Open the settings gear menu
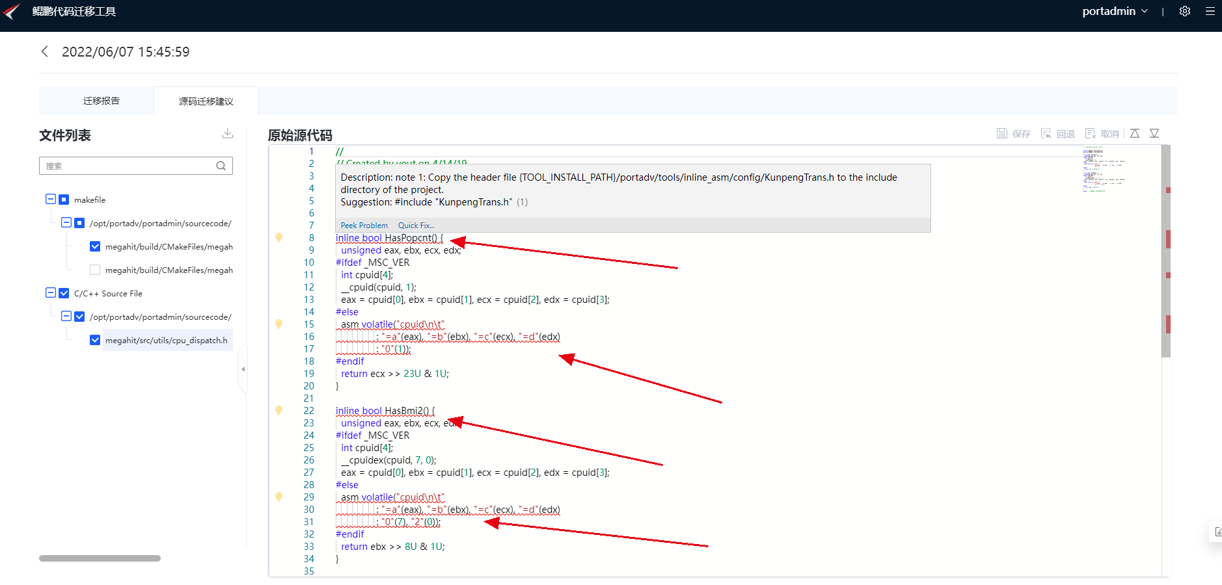Image resolution: width=1222 pixels, height=585 pixels. click(1185, 11)
